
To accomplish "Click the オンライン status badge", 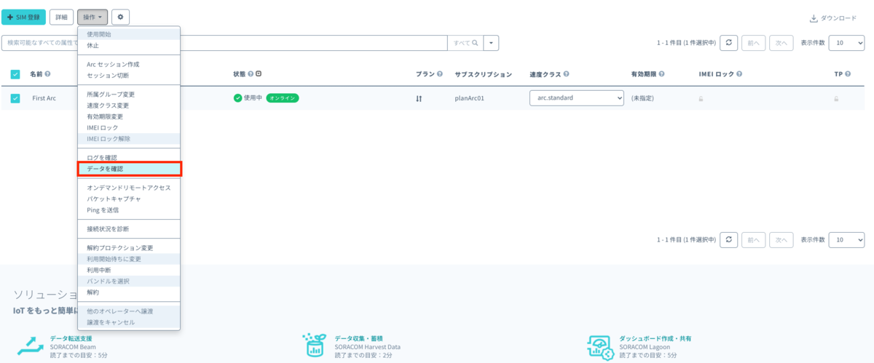I will 283,97.
